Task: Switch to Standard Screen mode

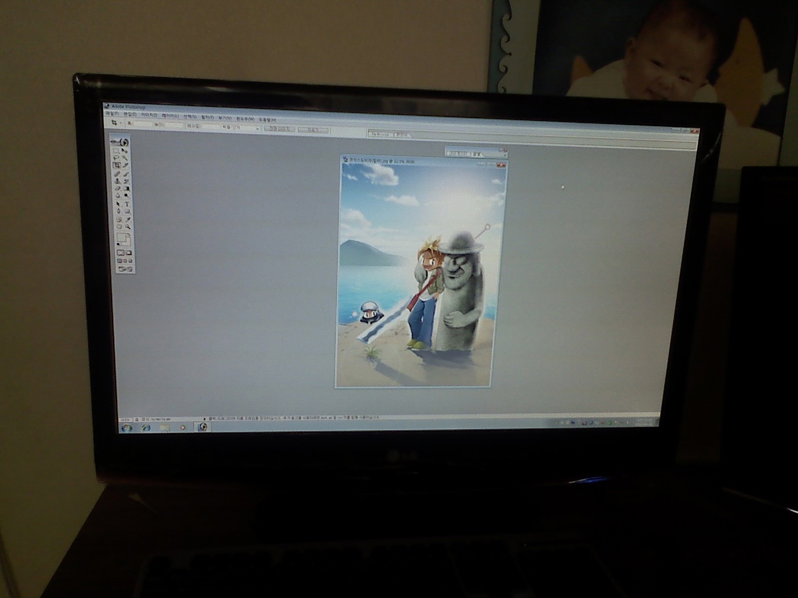Action: [119, 261]
